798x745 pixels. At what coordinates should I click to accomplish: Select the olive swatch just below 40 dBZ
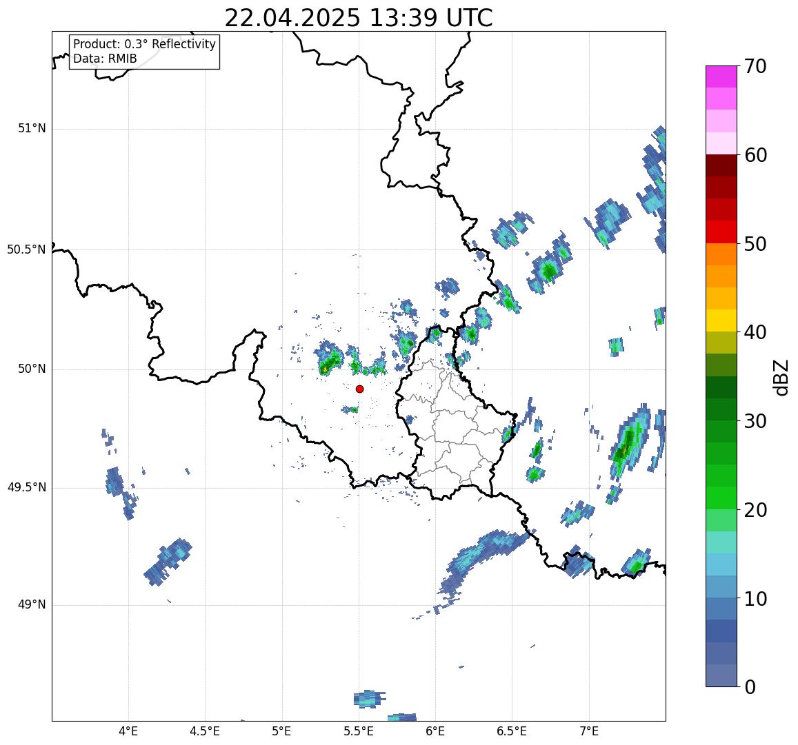coord(721,343)
